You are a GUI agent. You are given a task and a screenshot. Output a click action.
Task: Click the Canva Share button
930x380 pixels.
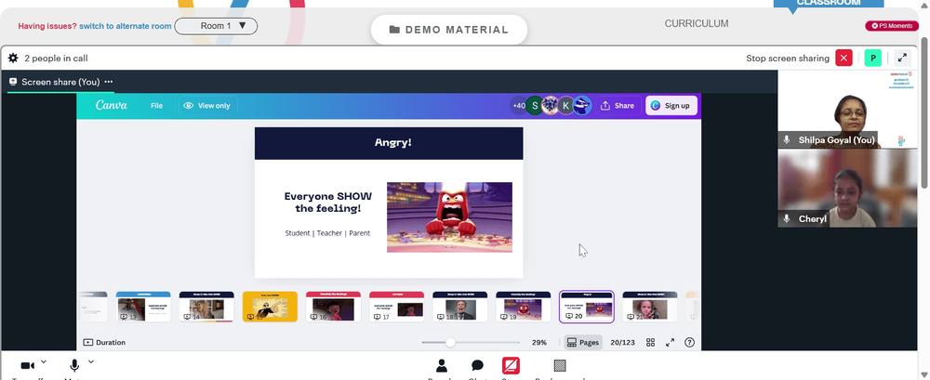[x=618, y=106]
